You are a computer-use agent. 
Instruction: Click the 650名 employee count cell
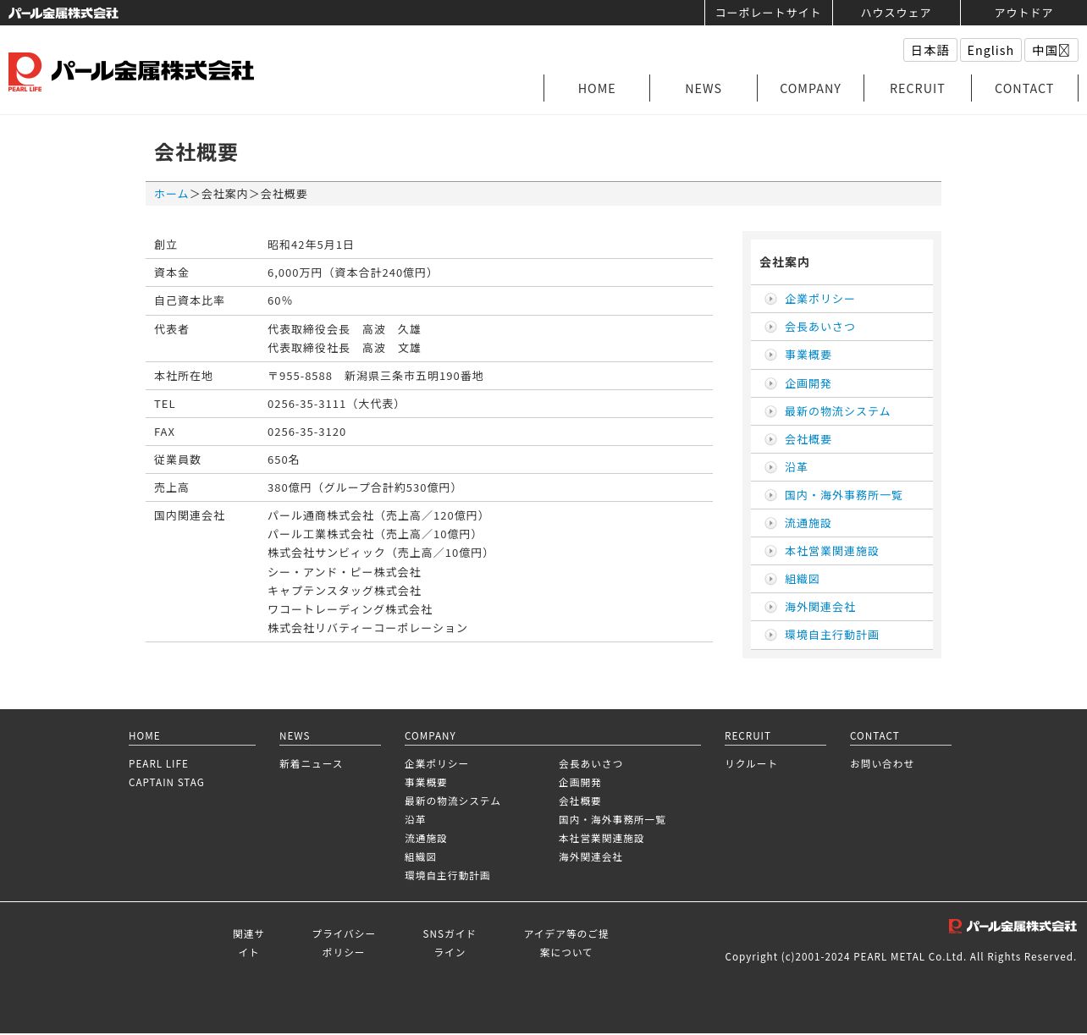click(x=284, y=460)
